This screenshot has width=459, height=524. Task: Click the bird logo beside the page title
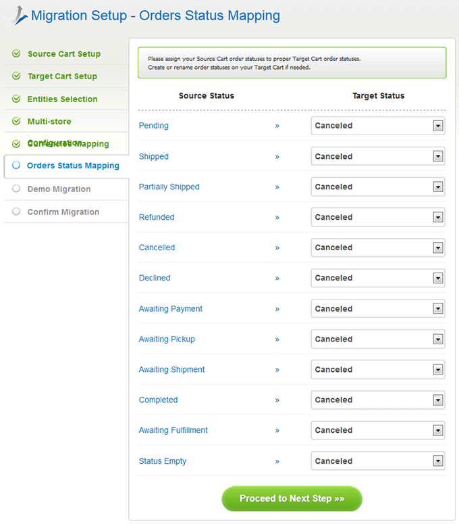point(18,15)
